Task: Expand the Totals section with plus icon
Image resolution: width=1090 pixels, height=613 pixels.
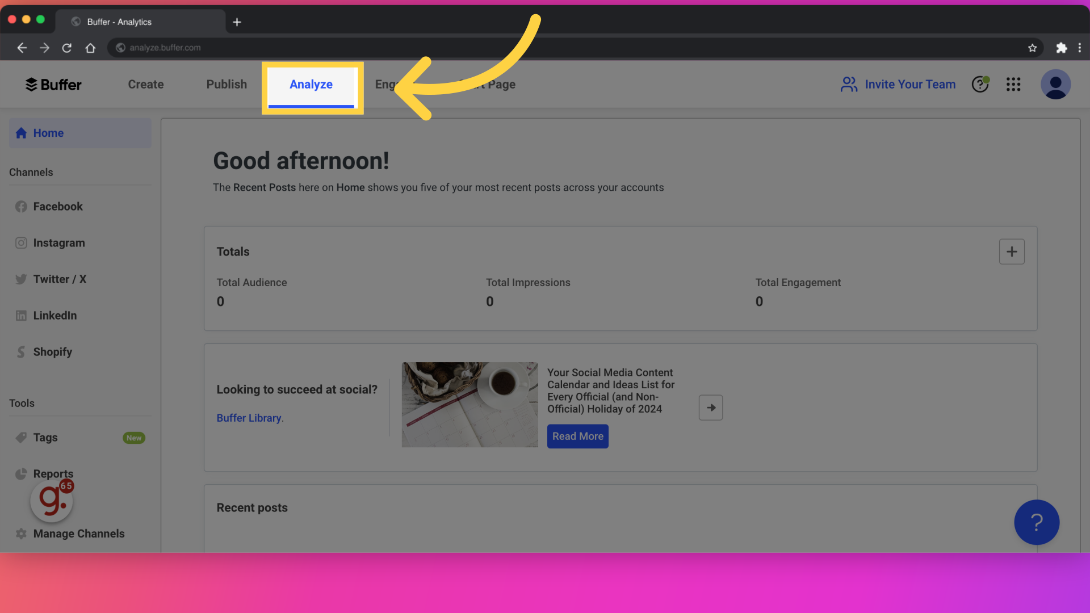Action: [1012, 251]
